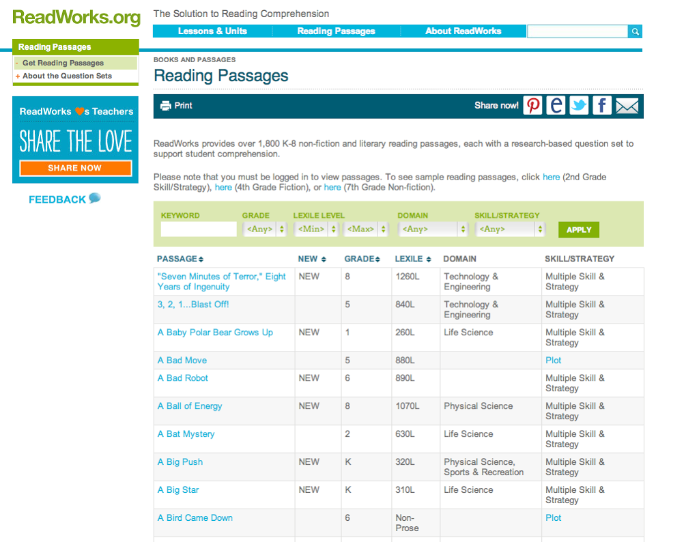The image size is (699, 542).
Task: Click the Reading Passages sidebar header
Action: (76, 47)
